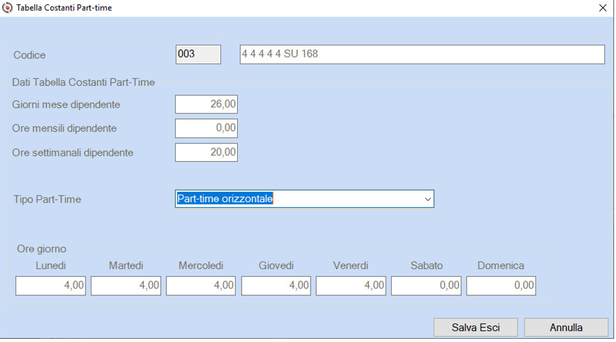Click the Salva Esci button
Screen dimensions: 616x342
(x=475, y=327)
